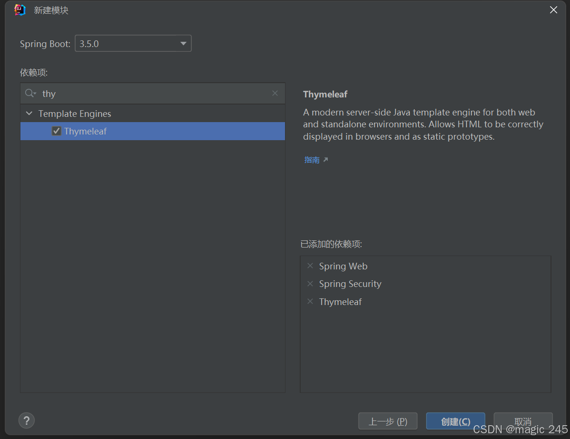This screenshot has height=439, width=570.
Task: Click the 创建(C) create button
Action: (x=456, y=421)
